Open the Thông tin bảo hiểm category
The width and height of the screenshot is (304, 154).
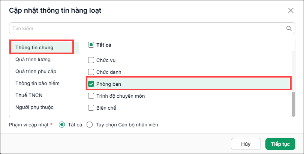[x=37, y=84]
